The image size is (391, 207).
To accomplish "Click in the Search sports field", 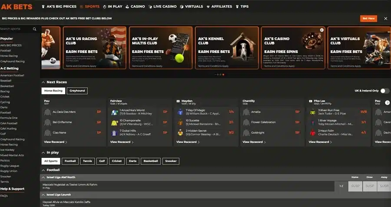I will click(x=16, y=29).
